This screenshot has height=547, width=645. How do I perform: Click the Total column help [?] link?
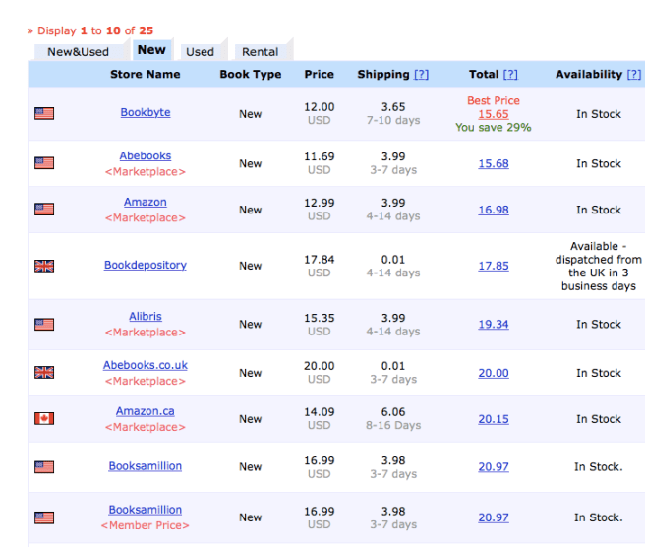pos(510,75)
